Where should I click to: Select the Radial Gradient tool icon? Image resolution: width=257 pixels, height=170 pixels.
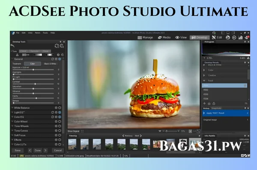click(x=50, y=55)
